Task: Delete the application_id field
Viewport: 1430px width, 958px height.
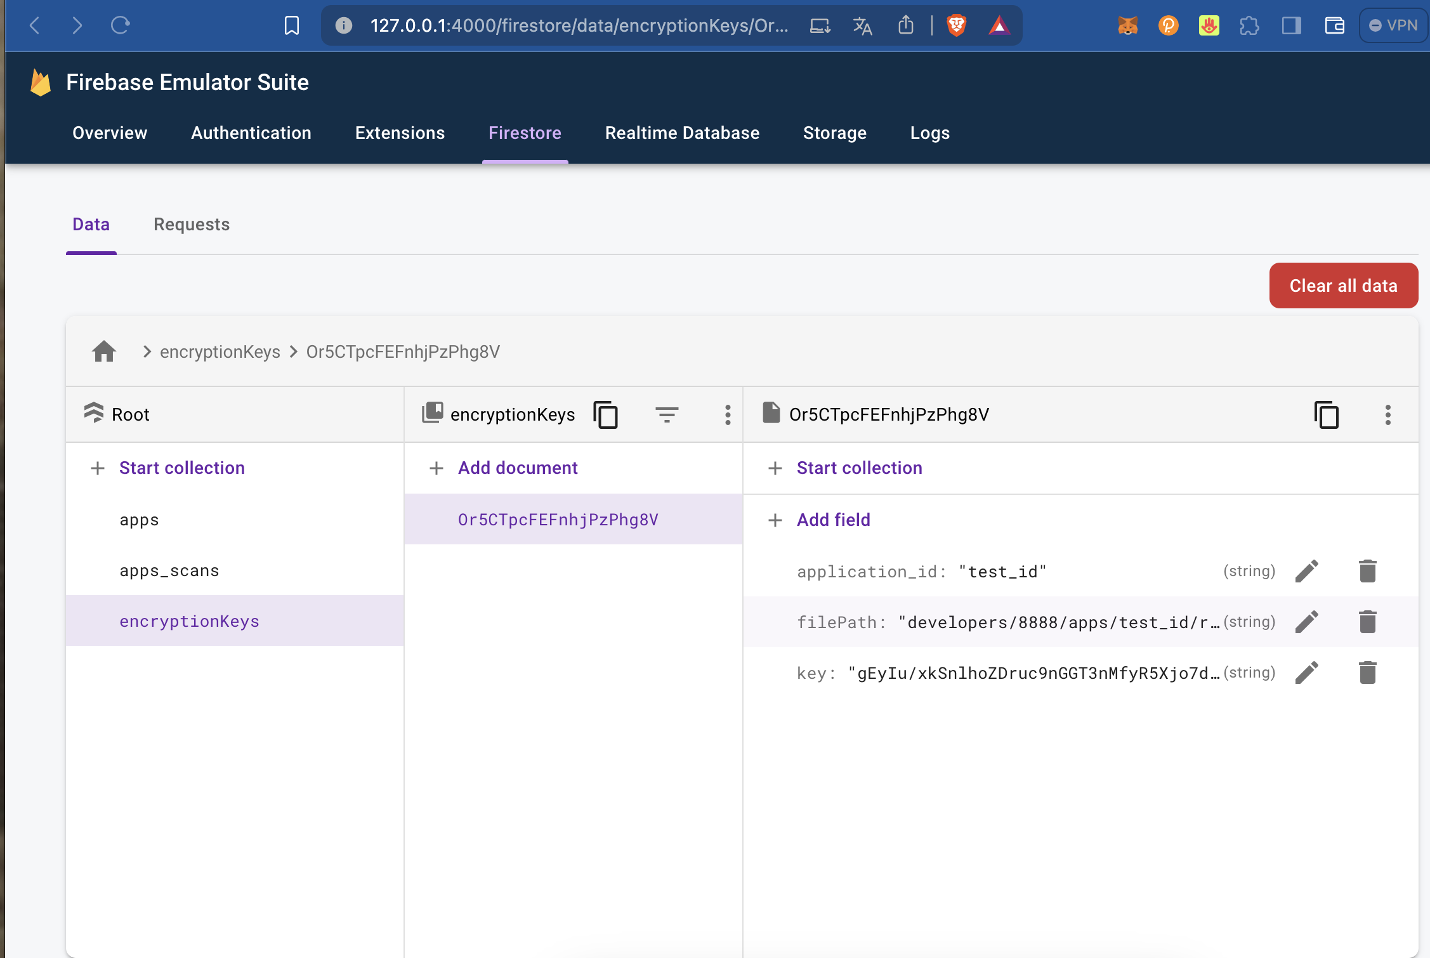Action: [1367, 570]
